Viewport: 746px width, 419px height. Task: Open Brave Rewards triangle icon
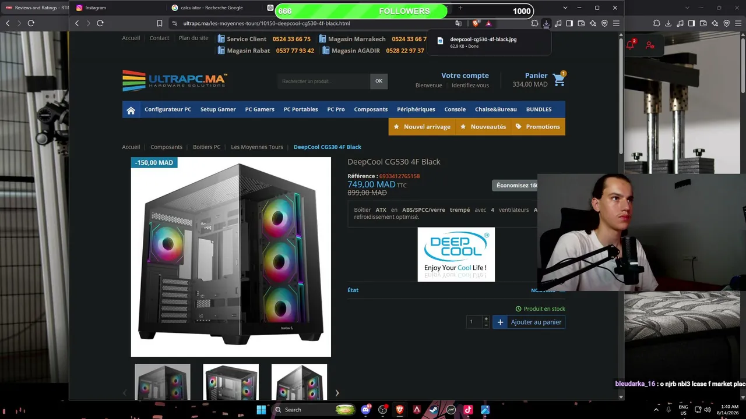[x=488, y=23]
